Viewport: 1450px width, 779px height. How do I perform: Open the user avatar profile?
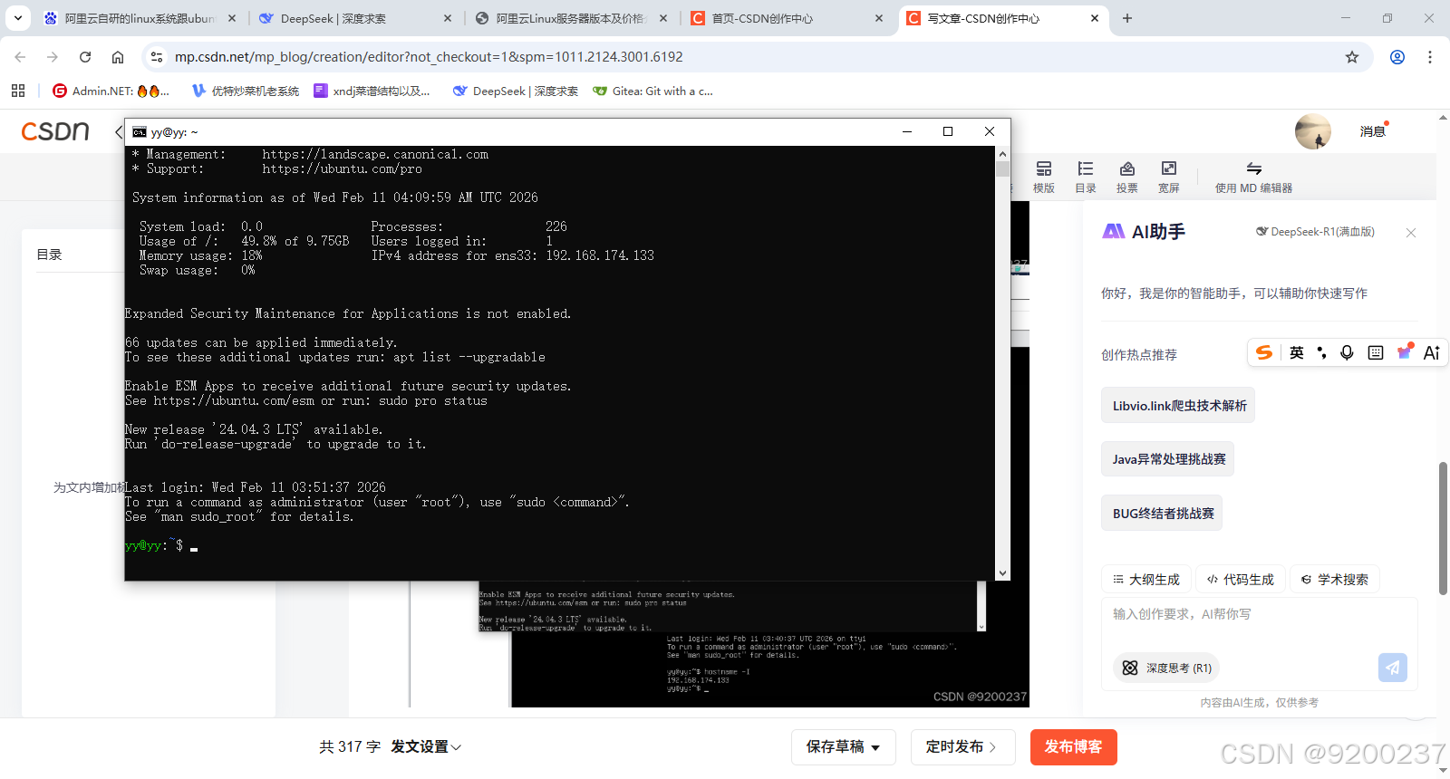tap(1312, 131)
